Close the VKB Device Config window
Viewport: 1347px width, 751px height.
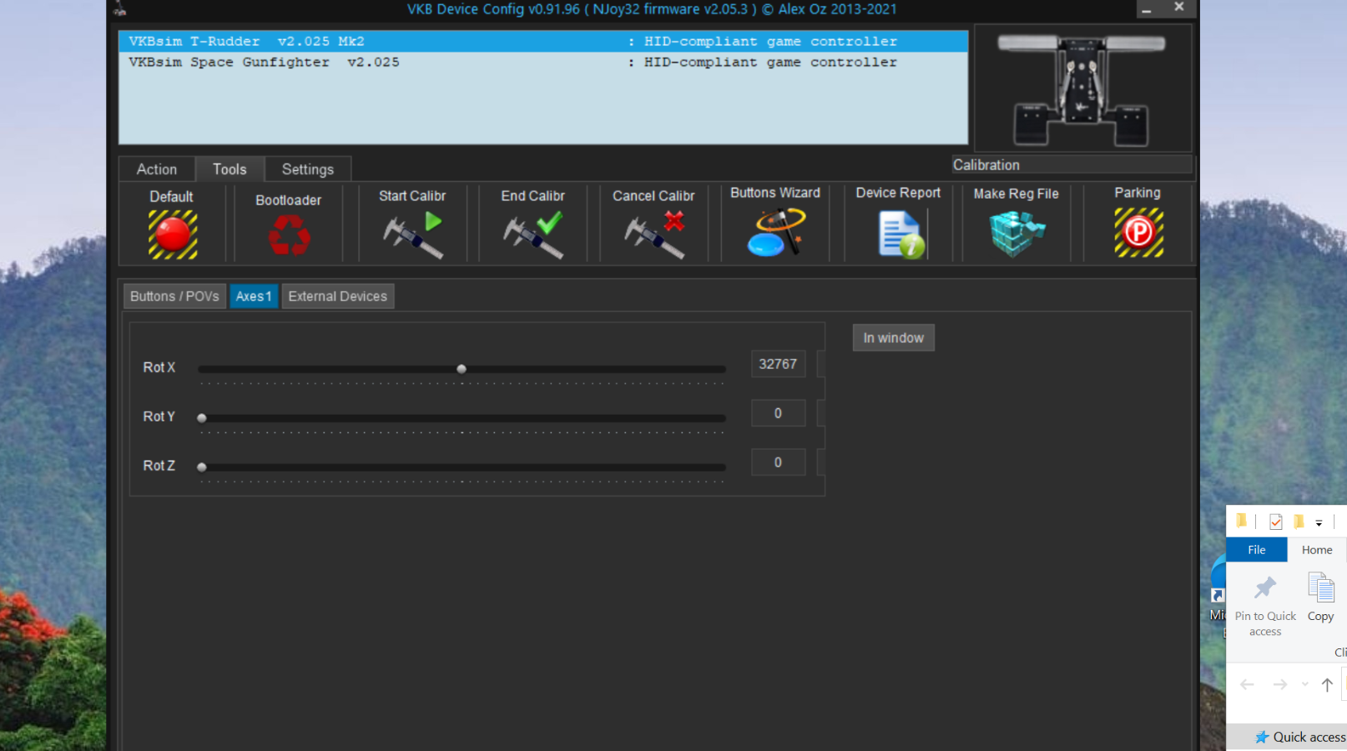pyautogui.click(x=1179, y=8)
